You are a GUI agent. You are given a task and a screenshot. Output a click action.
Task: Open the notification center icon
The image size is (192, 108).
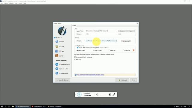coord(189,106)
